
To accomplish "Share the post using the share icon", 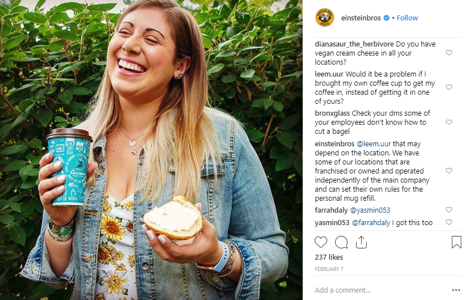I will (x=361, y=243).
